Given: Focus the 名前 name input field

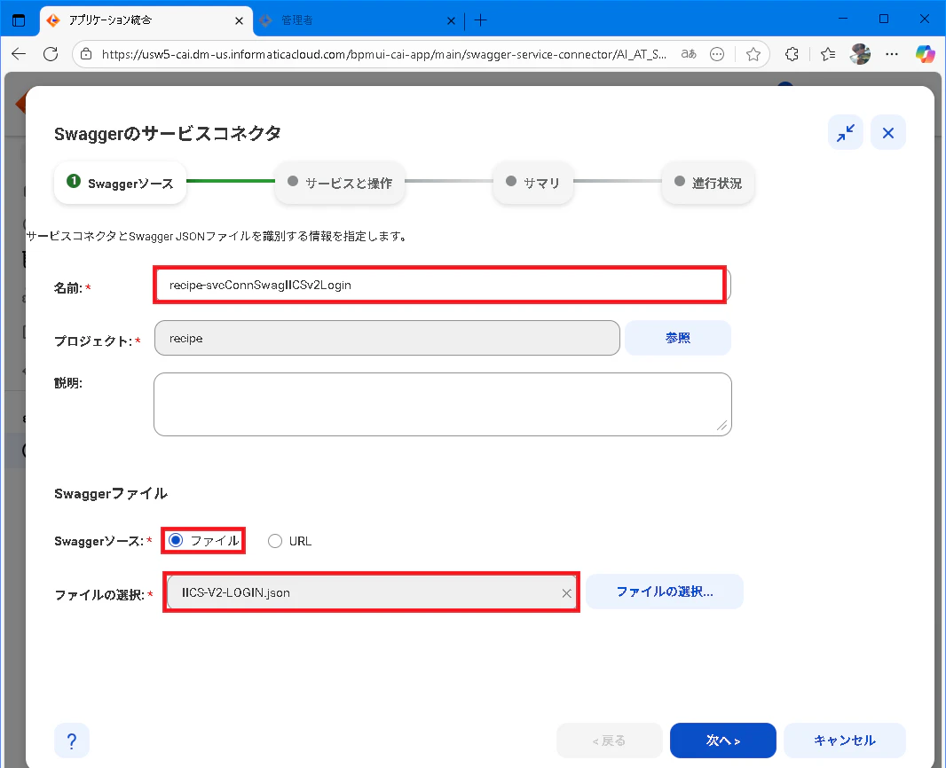Looking at the screenshot, I should point(442,286).
